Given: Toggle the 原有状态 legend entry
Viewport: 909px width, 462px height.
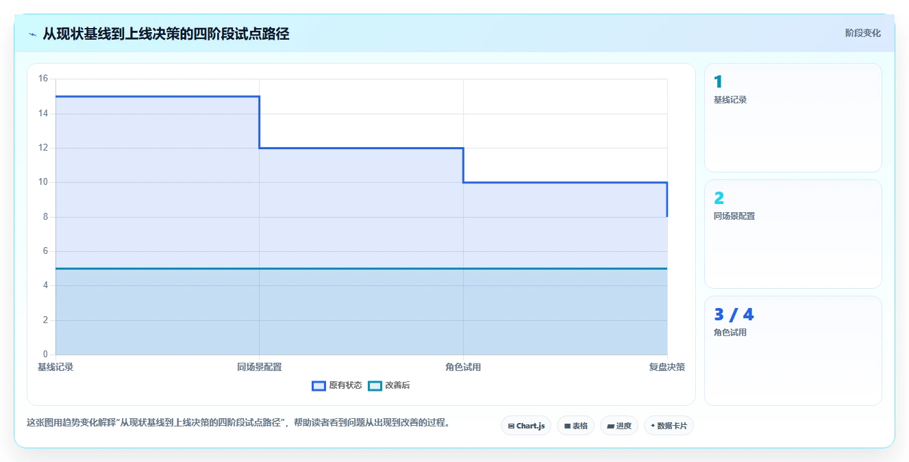Looking at the screenshot, I should (337, 385).
